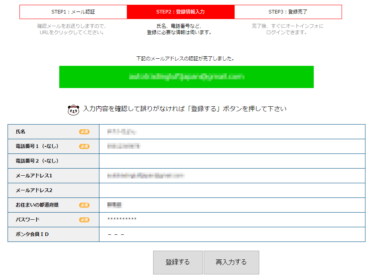Click the 必須 badge beside パスワード
373x280 pixels.
pos(84,220)
